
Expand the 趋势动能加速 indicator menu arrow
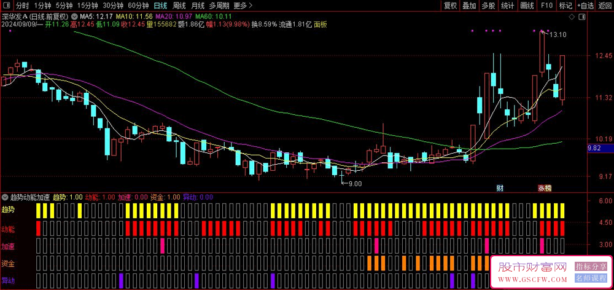pyautogui.click(x=5, y=197)
